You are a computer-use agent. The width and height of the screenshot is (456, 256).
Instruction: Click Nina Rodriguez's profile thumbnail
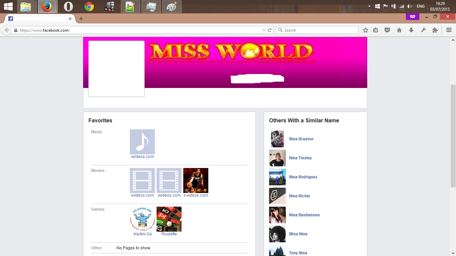pos(277,177)
